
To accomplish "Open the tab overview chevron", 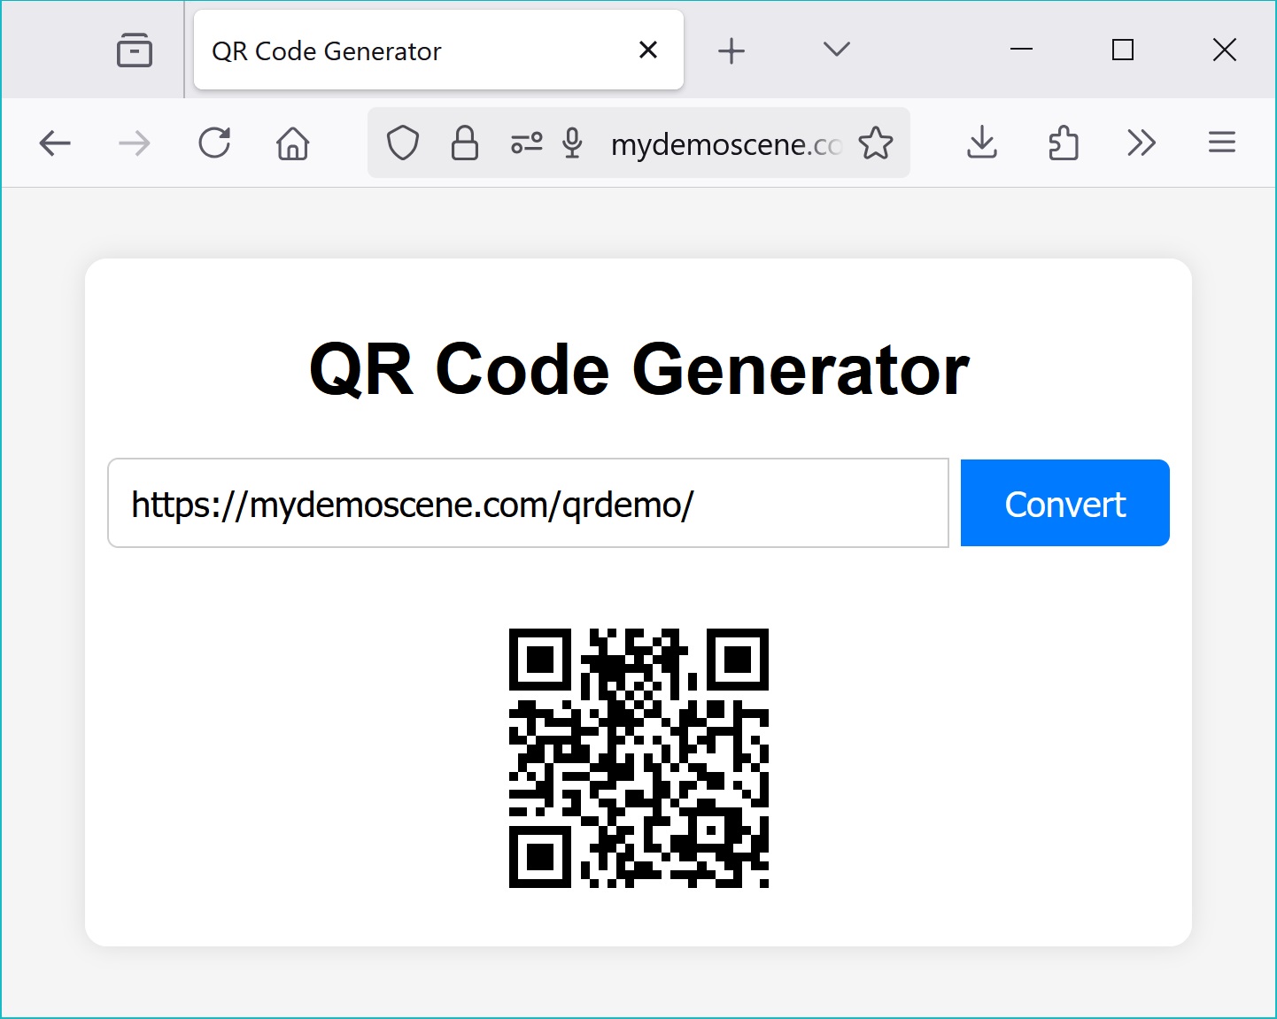I will click(835, 50).
